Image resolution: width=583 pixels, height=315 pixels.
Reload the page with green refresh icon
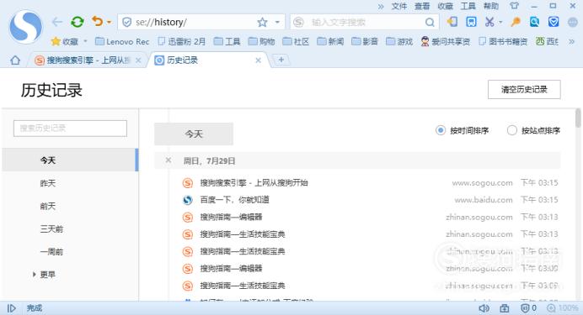click(78, 22)
